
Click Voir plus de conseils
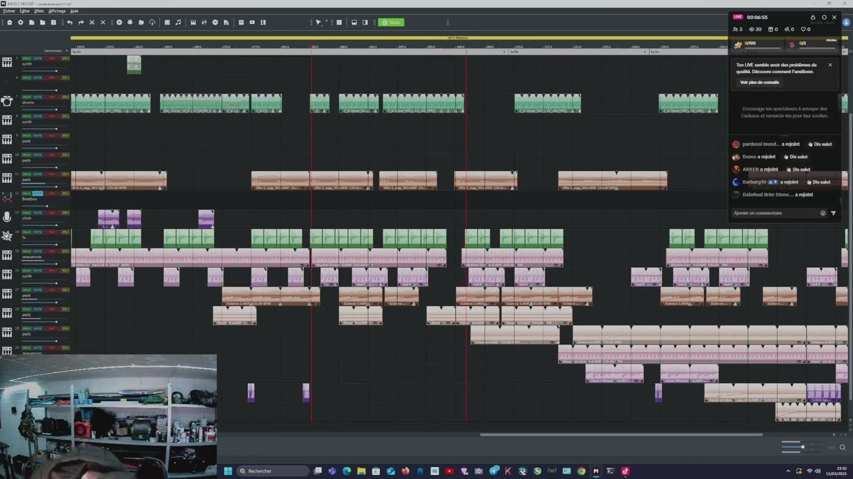[759, 82]
